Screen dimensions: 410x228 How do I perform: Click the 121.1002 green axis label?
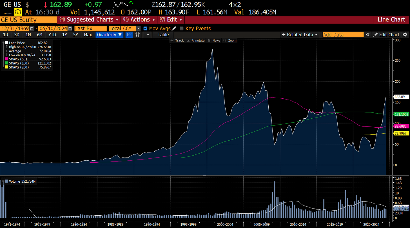[x=401, y=114]
